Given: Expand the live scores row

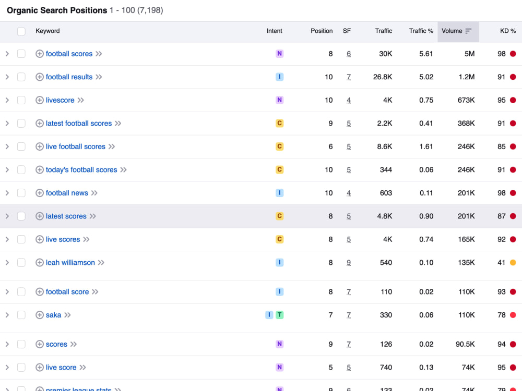Looking at the screenshot, I should (7, 239).
